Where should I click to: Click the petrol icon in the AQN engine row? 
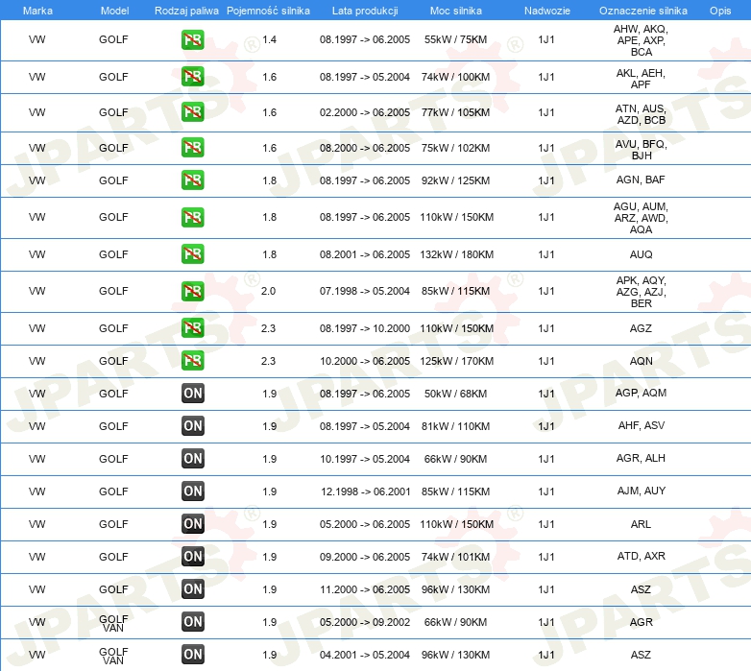pyautogui.click(x=192, y=361)
